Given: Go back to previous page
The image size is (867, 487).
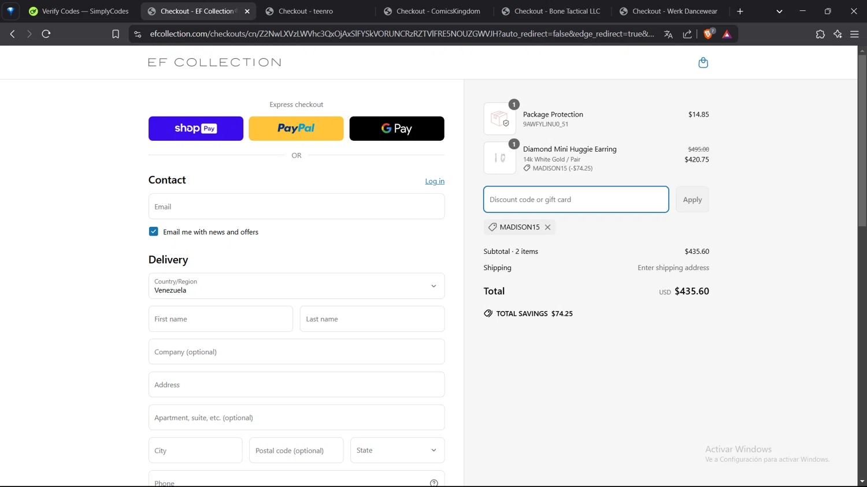Looking at the screenshot, I should (x=12, y=34).
